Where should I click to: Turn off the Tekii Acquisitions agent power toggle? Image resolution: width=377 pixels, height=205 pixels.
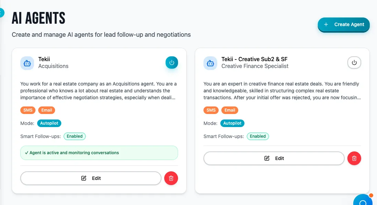click(x=172, y=63)
